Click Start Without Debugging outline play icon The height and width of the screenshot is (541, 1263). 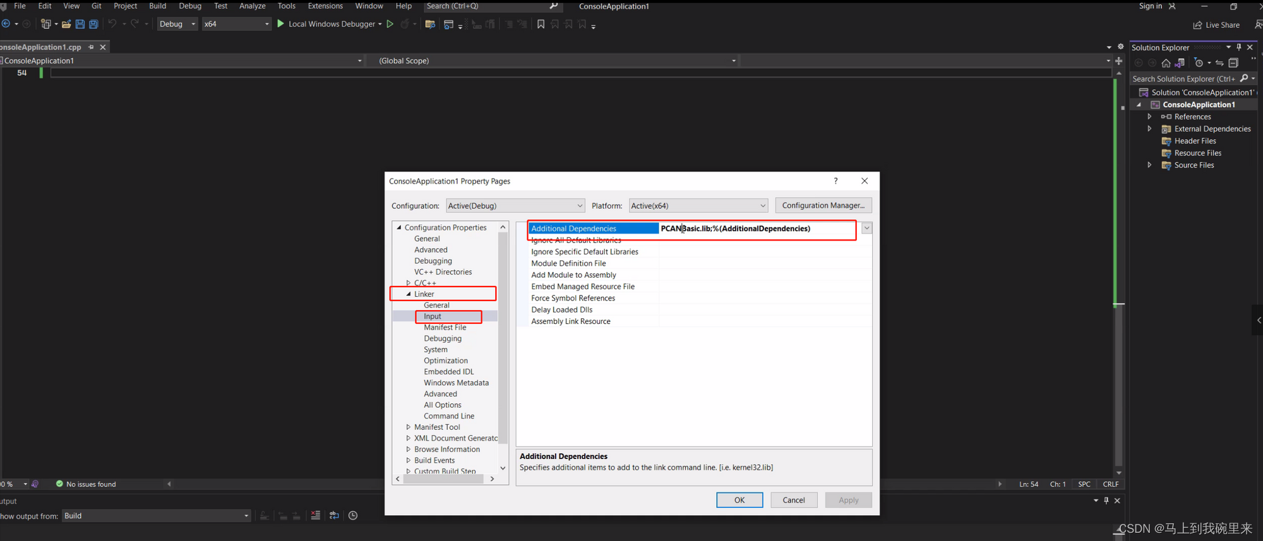390,24
